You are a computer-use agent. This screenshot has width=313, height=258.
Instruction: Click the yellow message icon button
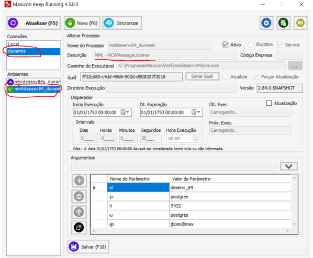(300, 23)
